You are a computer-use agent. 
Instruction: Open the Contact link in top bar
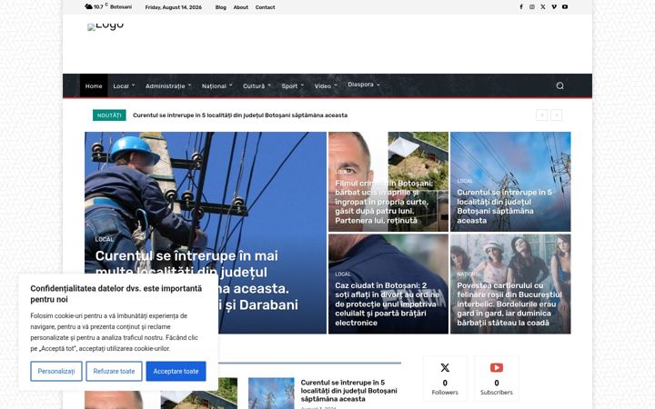pyautogui.click(x=266, y=7)
